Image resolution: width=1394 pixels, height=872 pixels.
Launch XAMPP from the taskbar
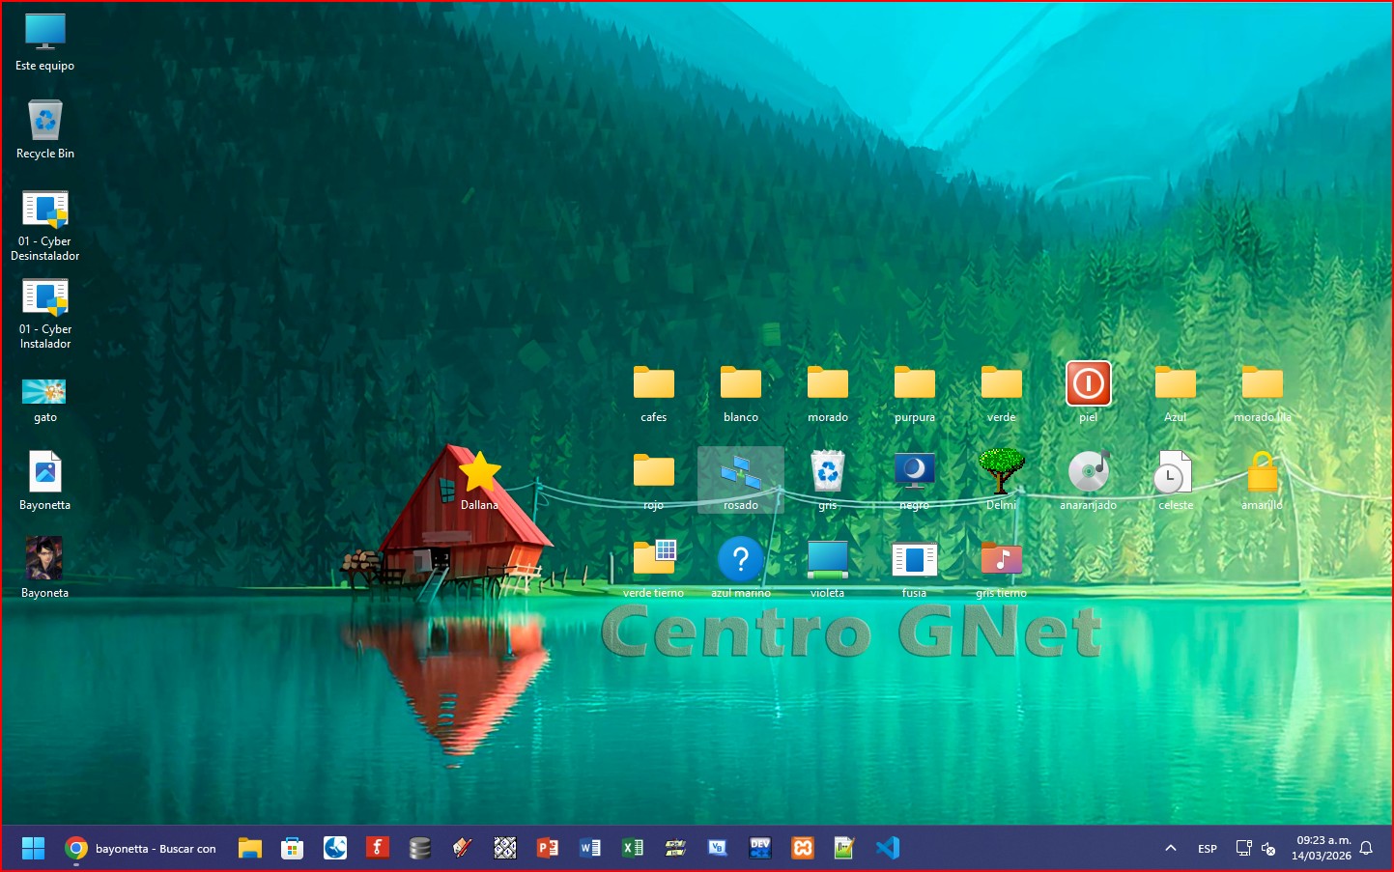pos(803,848)
